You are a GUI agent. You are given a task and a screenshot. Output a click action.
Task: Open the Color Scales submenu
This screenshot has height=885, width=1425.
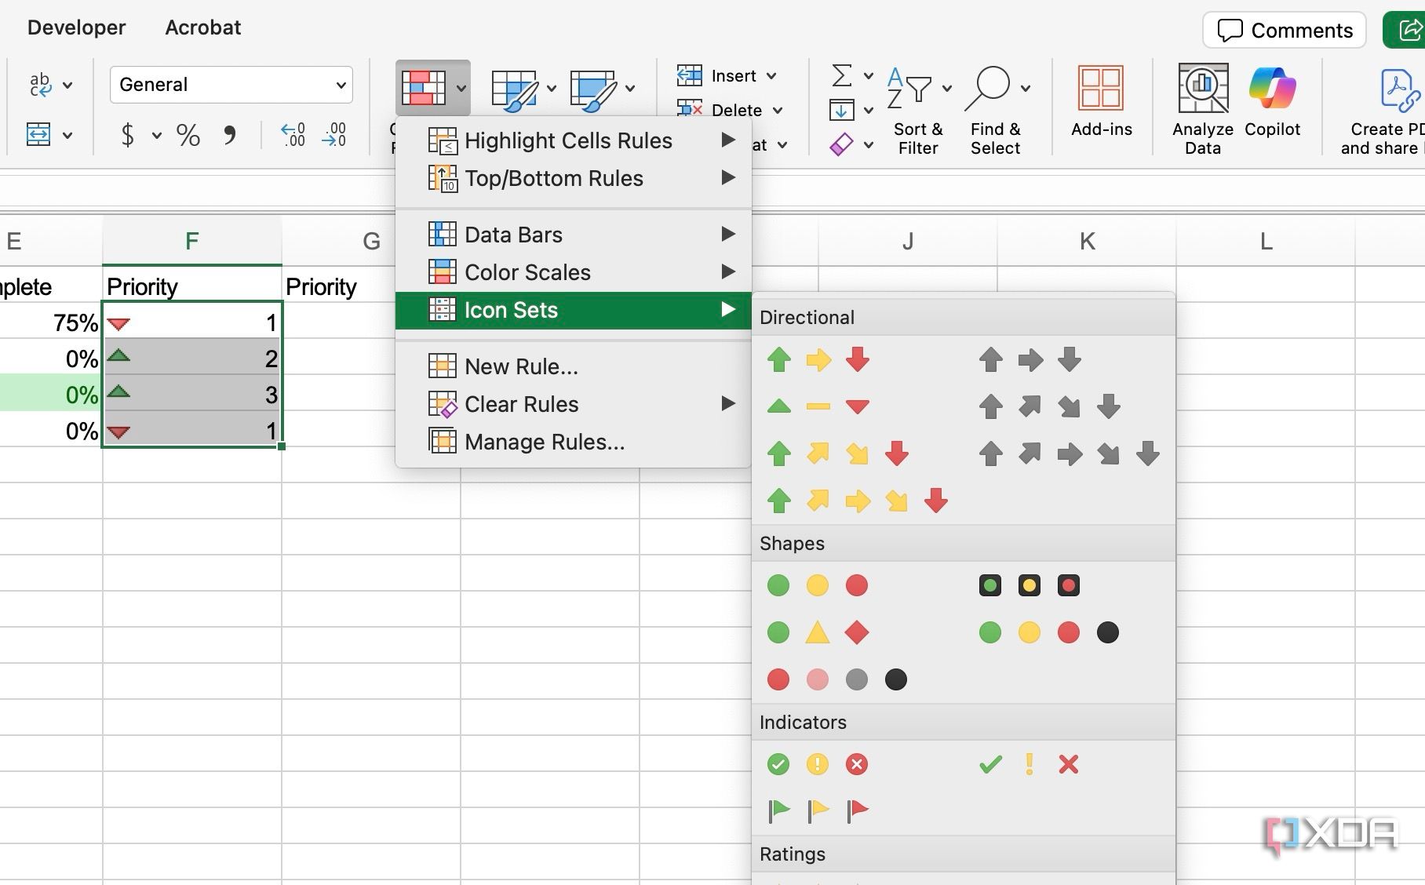(574, 272)
